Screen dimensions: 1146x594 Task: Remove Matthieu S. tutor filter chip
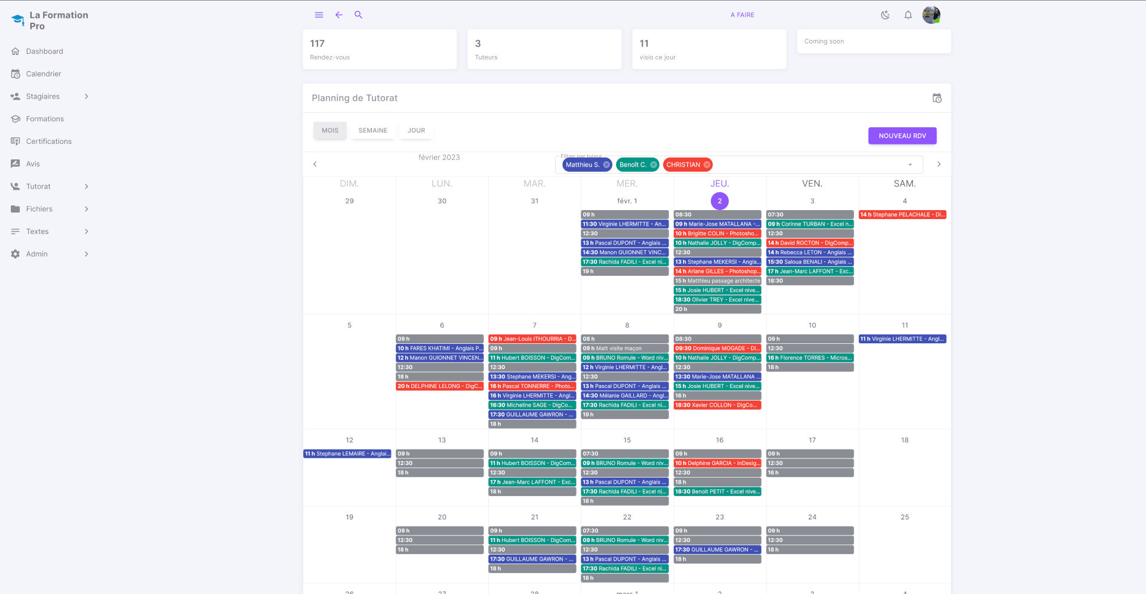click(x=606, y=165)
